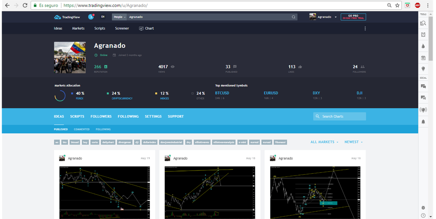Expand the ALL MARKETS filter dropdown

pos(324,142)
